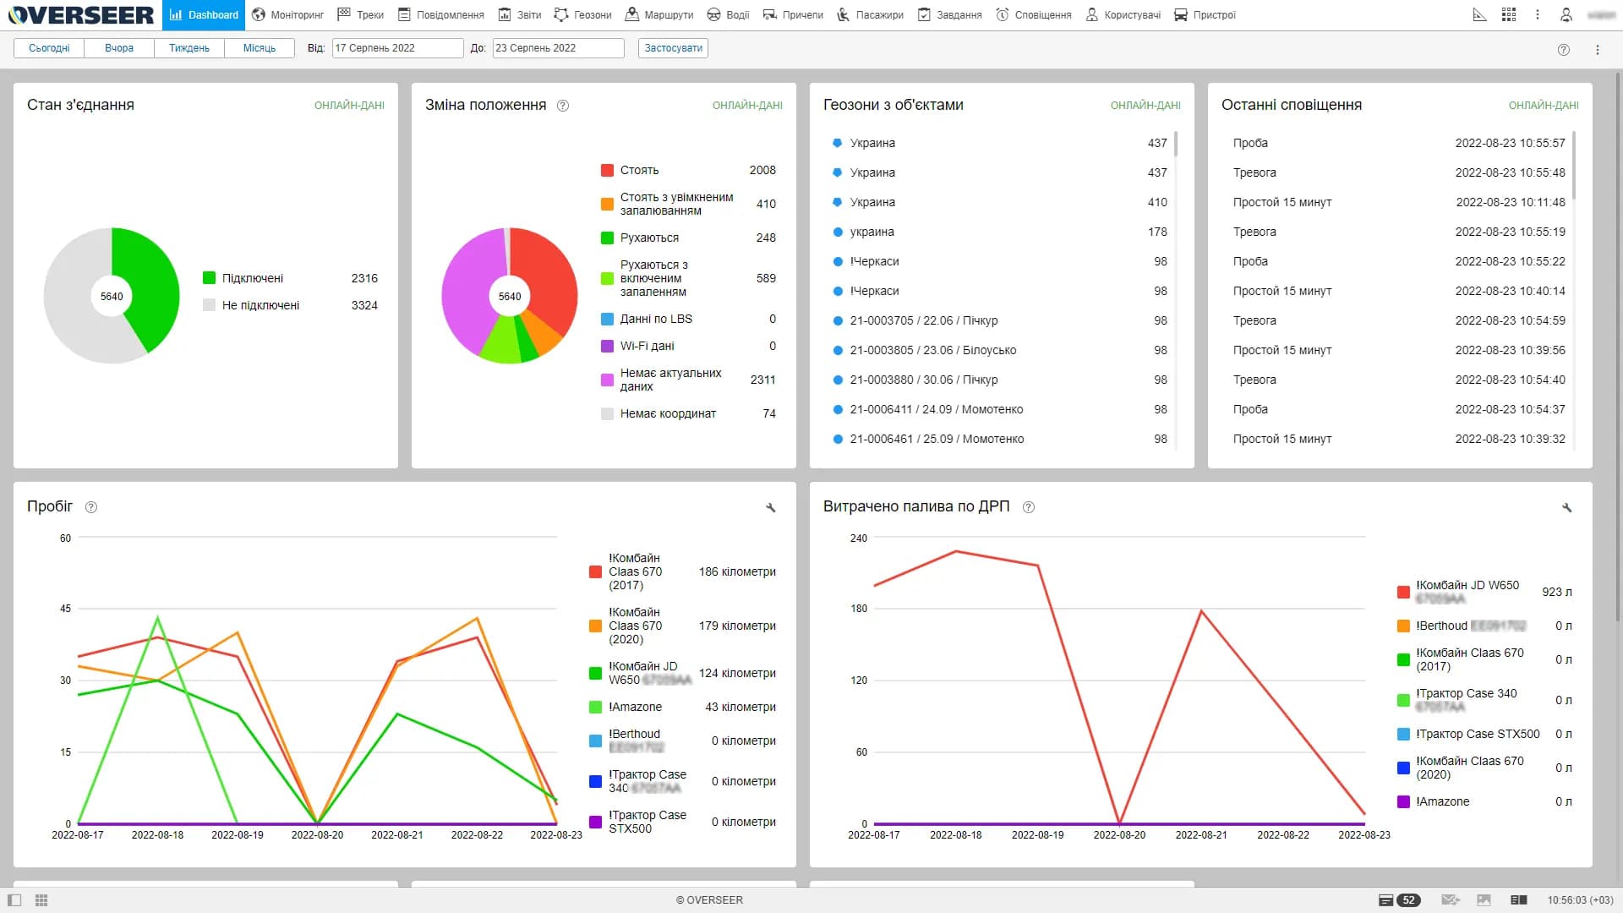Screen dimensions: 1623x913
Task: Select the lowercase украина geozone with 178
Action: pyautogui.click(x=999, y=232)
